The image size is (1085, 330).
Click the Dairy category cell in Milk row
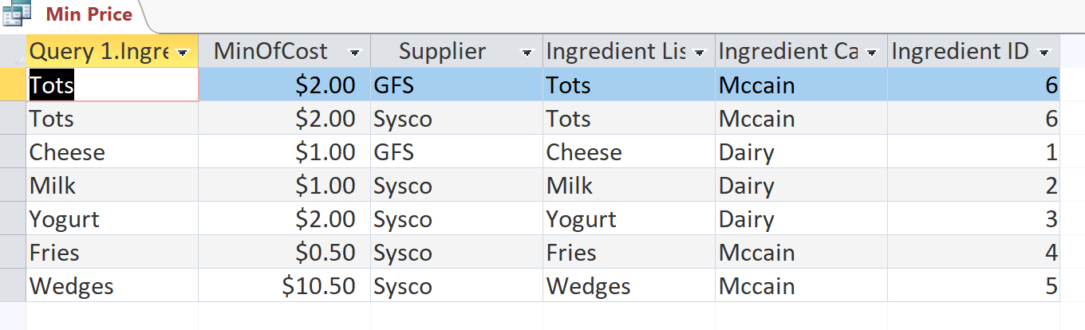(802, 185)
